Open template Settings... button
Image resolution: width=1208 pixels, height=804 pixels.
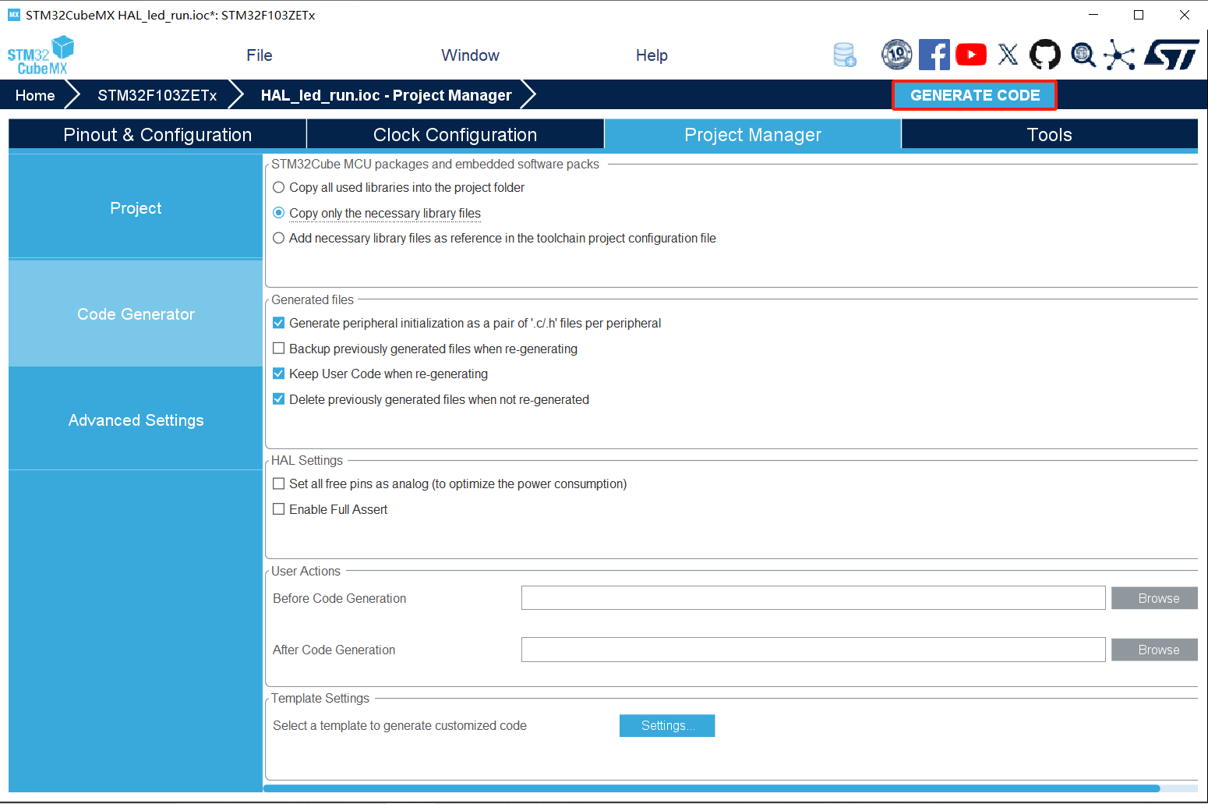667,725
